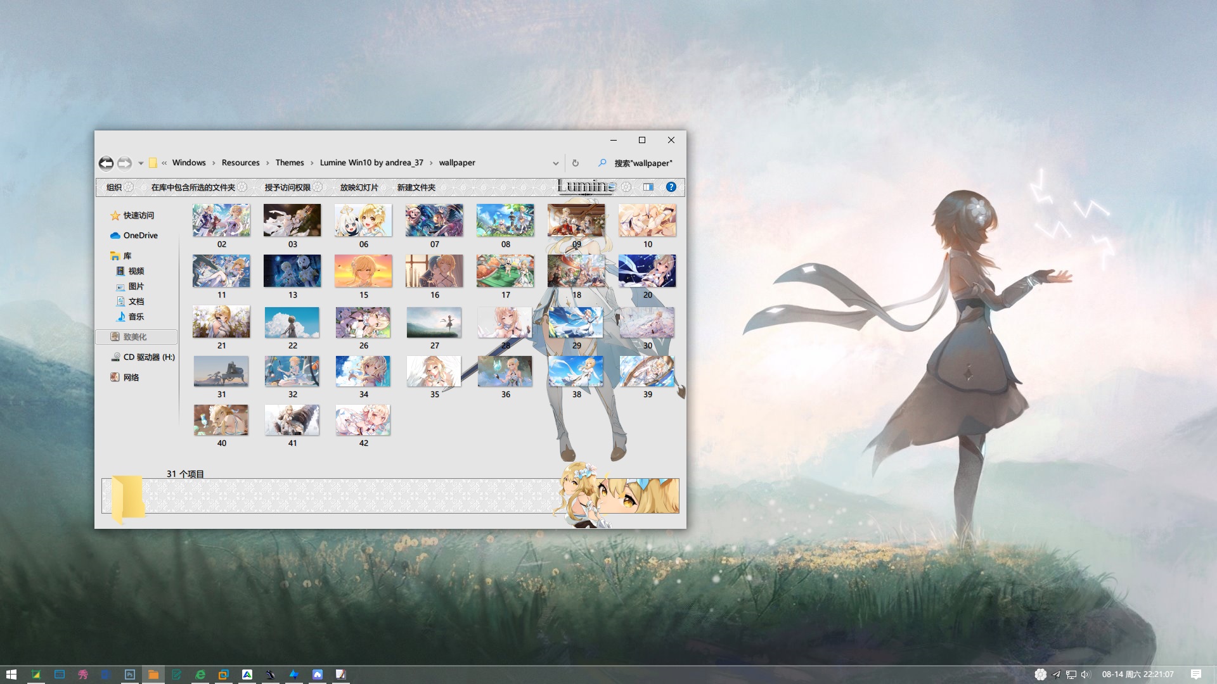Screen dimensions: 1217x684
Task: Navigate to Windows in the breadcrumb
Action: pos(189,163)
